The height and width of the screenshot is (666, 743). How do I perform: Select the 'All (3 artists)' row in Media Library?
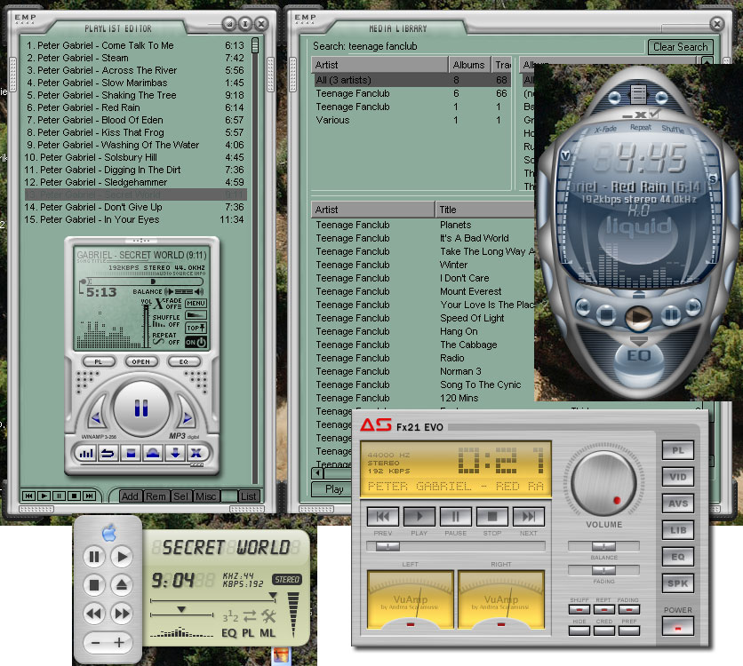coord(411,80)
